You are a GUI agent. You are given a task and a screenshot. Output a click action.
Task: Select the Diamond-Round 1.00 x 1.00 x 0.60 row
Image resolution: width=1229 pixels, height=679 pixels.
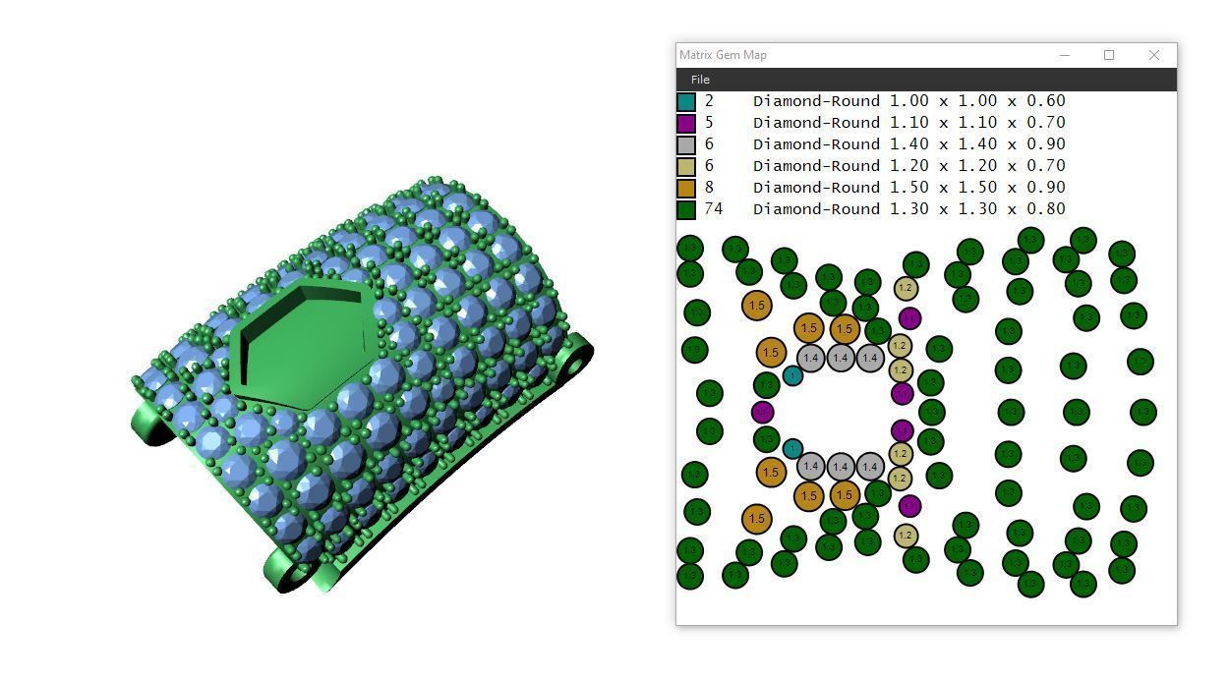(871, 101)
